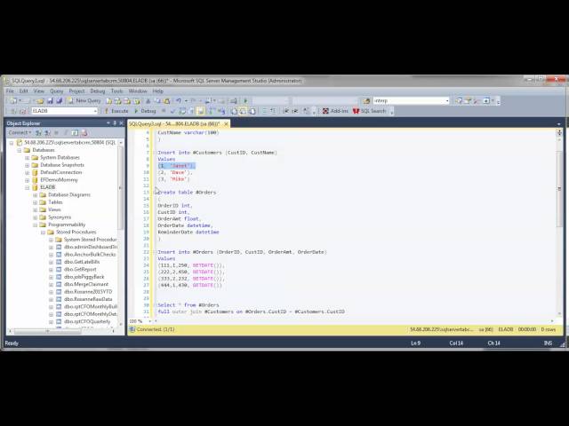Click the Increase Indent icon

click(294, 111)
